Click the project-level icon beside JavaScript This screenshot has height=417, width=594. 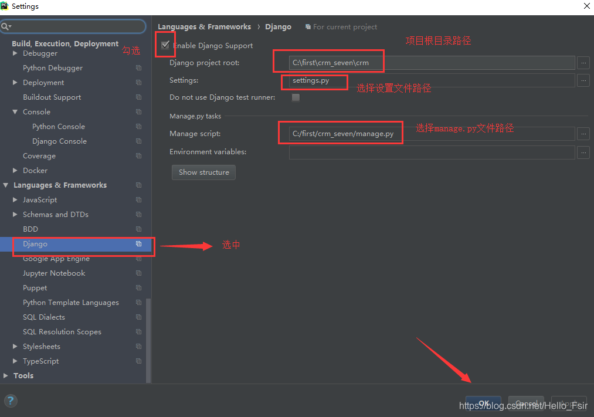pyautogui.click(x=138, y=199)
